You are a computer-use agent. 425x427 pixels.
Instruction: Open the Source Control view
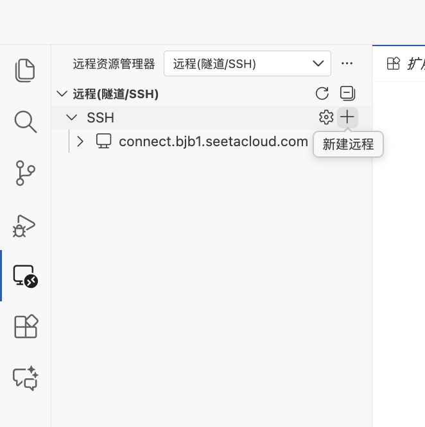coord(25,173)
